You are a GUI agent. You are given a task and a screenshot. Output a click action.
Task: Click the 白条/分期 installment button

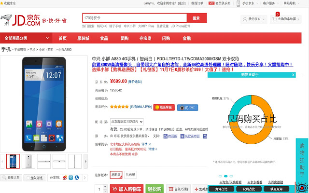178,189
